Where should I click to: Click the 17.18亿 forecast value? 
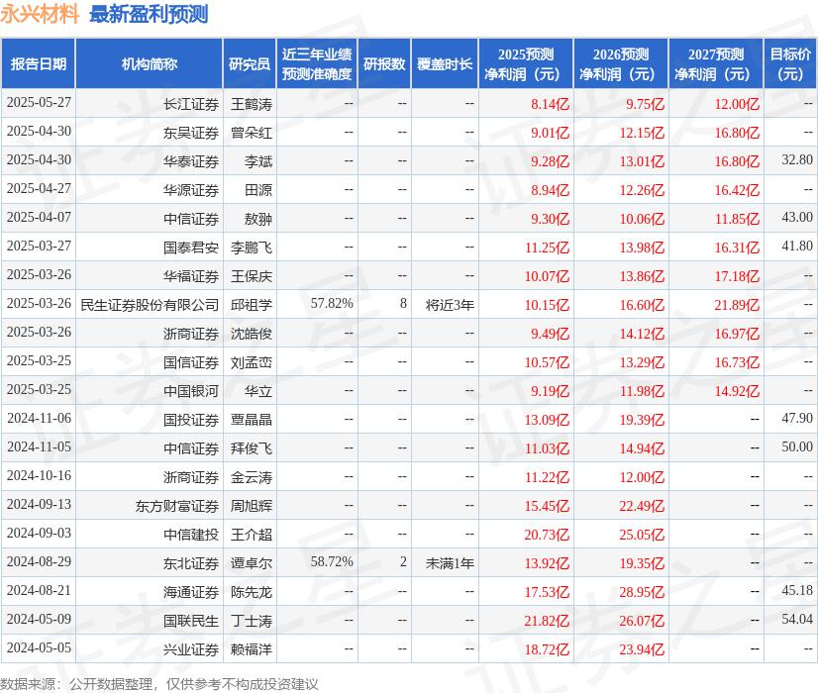[737, 276]
